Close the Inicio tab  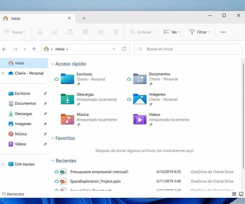(69, 18)
